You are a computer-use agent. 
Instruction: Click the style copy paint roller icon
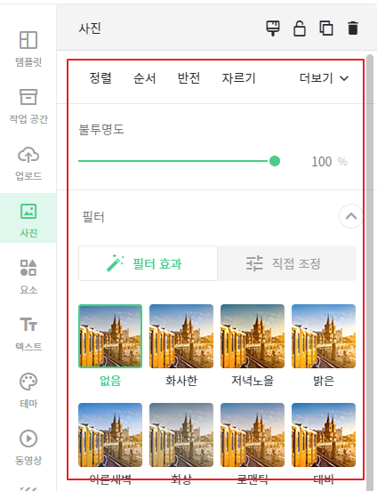click(273, 28)
